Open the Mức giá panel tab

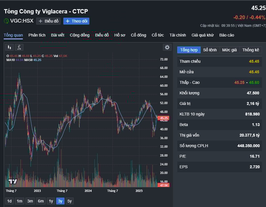[x=229, y=50]
